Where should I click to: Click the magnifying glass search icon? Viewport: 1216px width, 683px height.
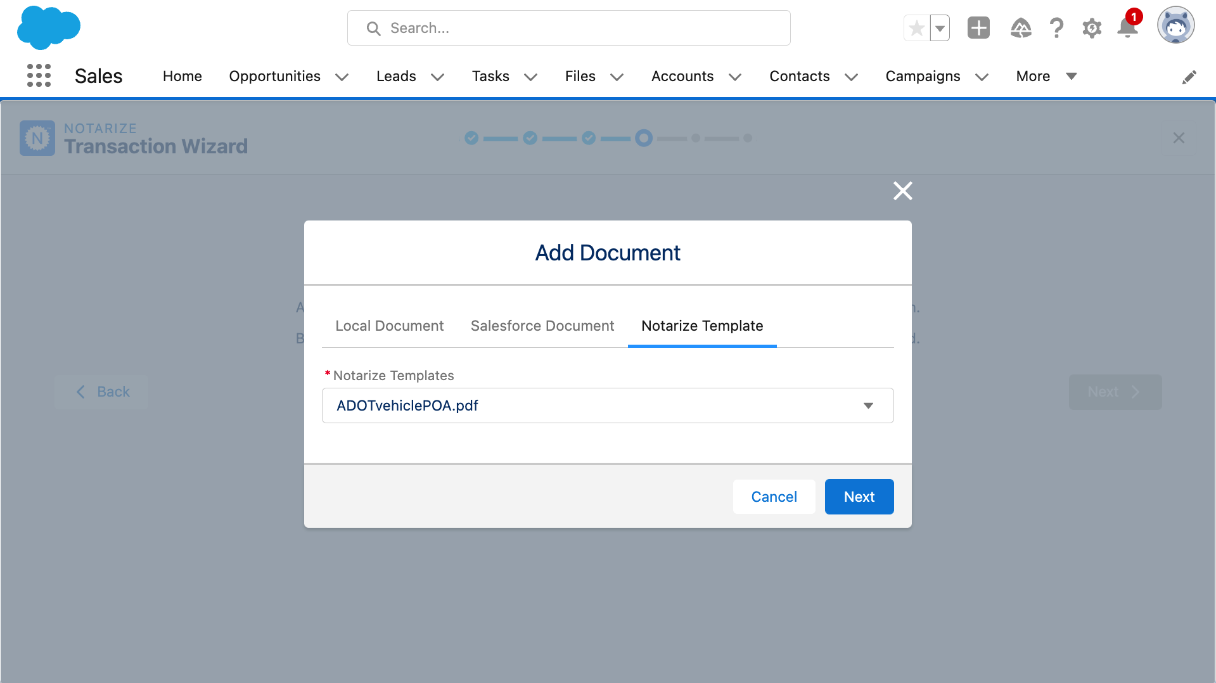(373, 28)
